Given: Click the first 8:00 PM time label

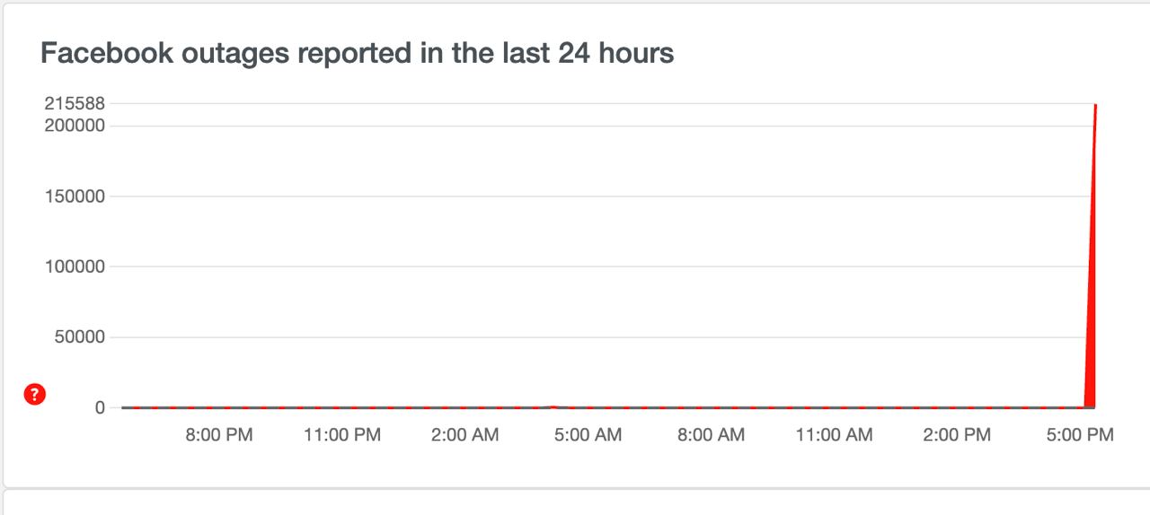Looking at the screenshot, I should (219, 435).
